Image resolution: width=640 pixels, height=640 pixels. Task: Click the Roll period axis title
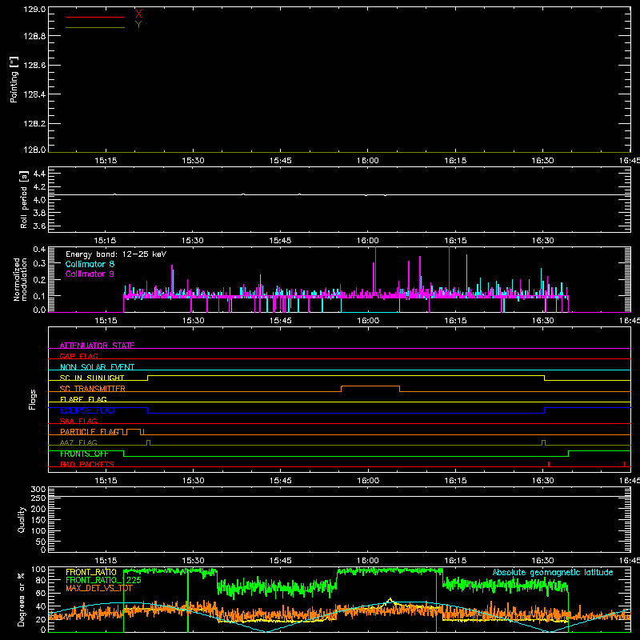[24, 199]
